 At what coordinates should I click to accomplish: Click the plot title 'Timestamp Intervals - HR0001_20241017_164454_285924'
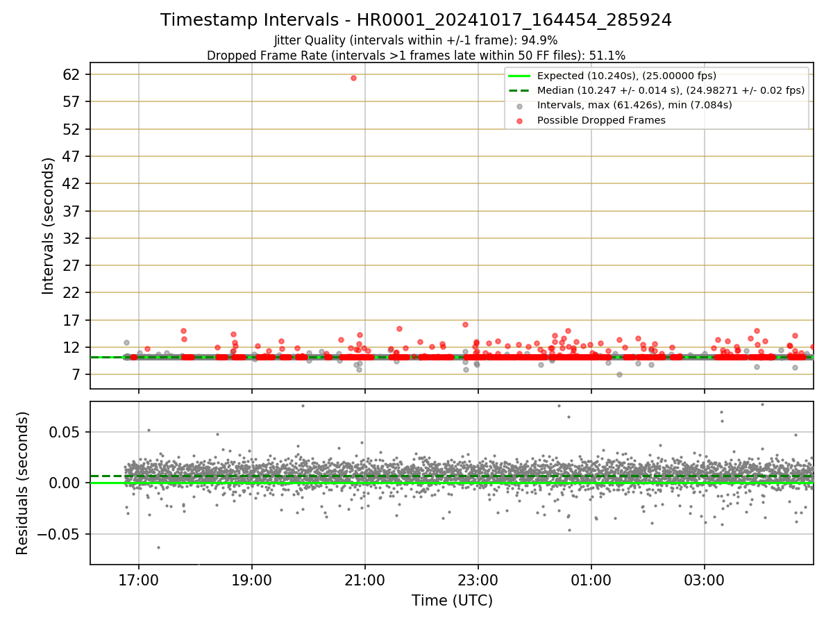pyautogui.click(x=416, y=20)
